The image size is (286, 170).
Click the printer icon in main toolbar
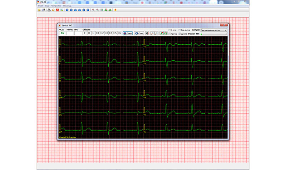tap(49, 10)
